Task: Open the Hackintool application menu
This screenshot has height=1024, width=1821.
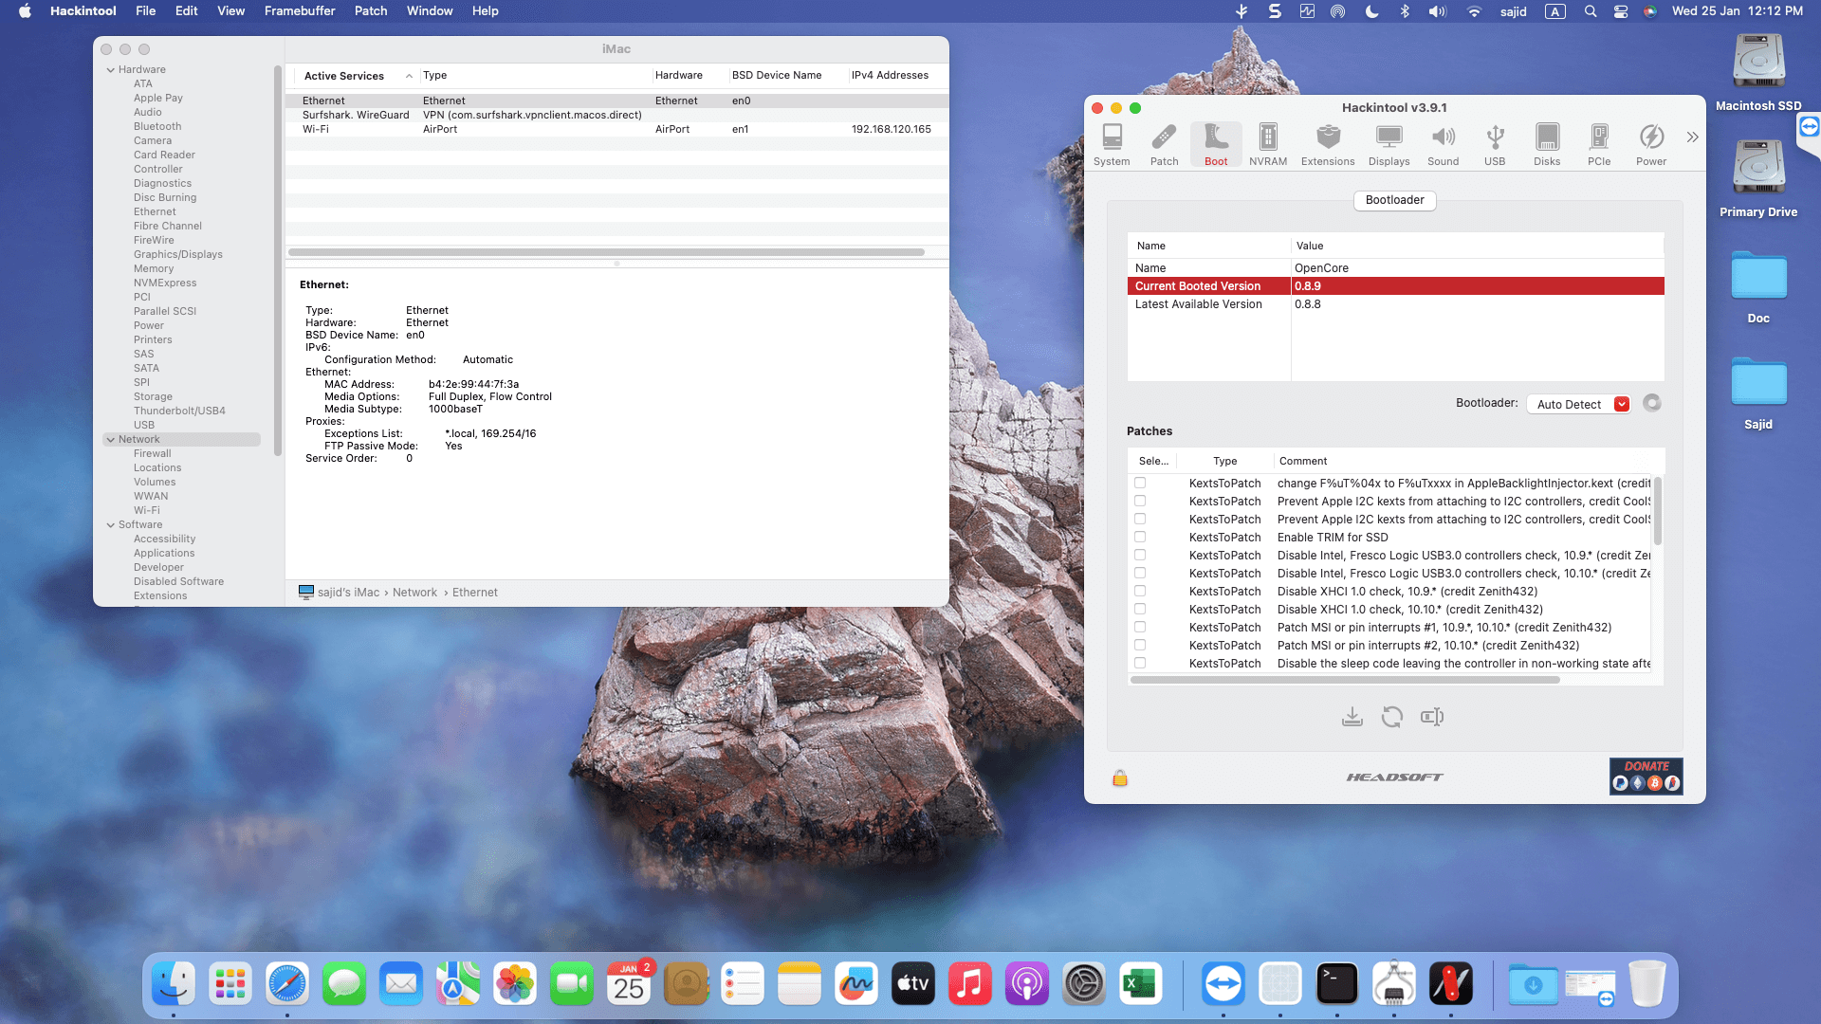Action: point(83,11)
